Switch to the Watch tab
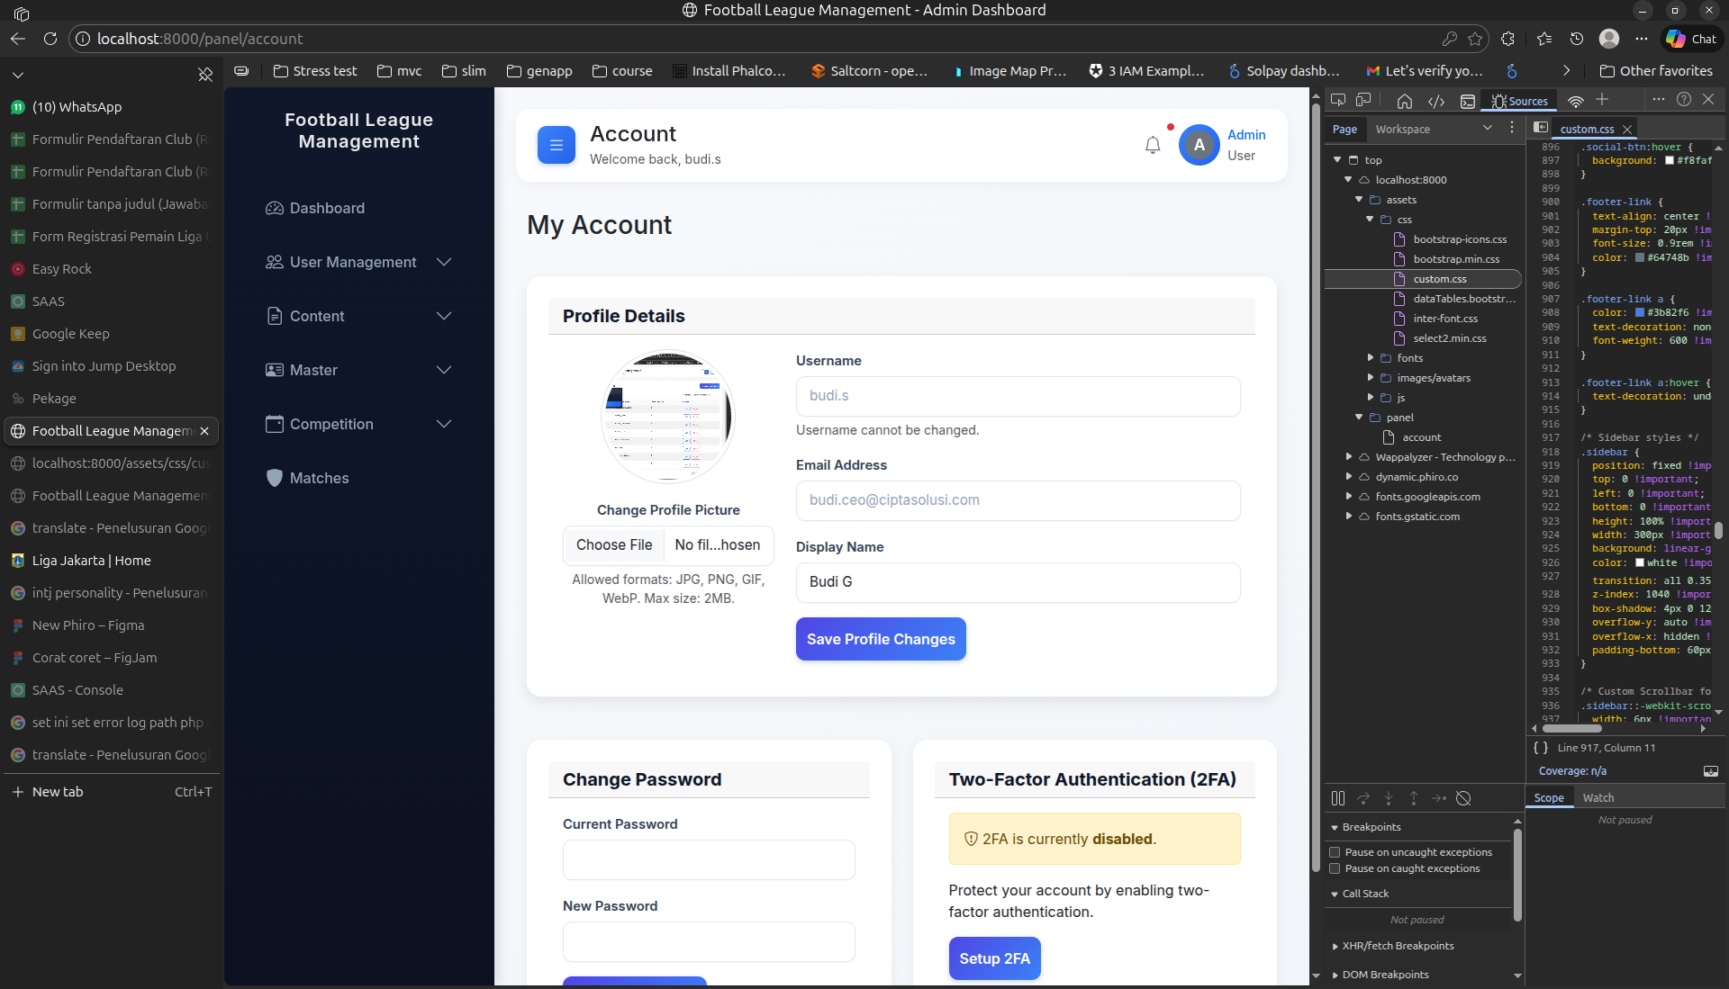Image resolution: width=1729 pixels, height=989 pixels. pos(1598,798)
